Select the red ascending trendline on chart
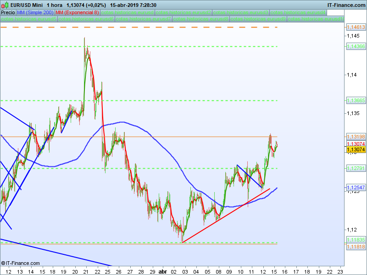The image size is (367, 275). pos(226,215)
